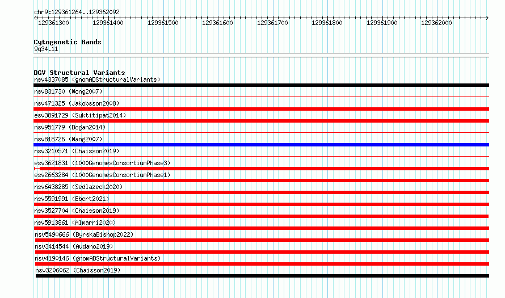The width and height of the screenshot is (505, 298).
Task: Click ruler position 129361900
Action: (382, 23)
